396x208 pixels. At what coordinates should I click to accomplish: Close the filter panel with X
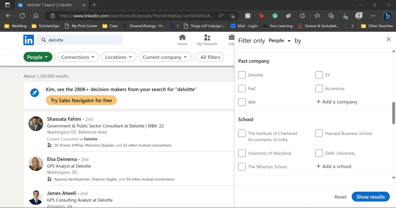coord(388,39)
